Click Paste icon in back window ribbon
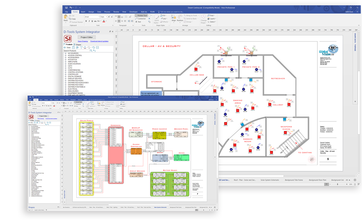 [66, 17]
